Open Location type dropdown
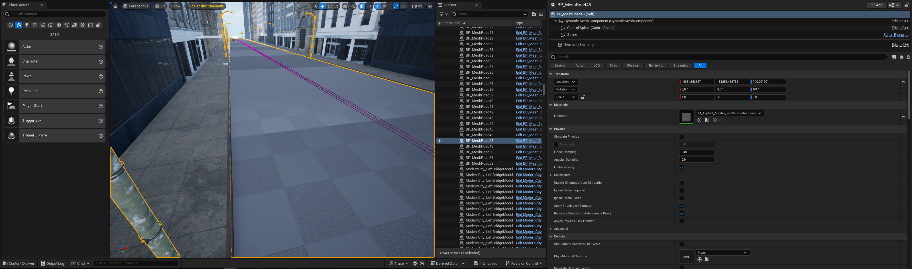This screenshot has height=269, width=912. coord(566,82)
